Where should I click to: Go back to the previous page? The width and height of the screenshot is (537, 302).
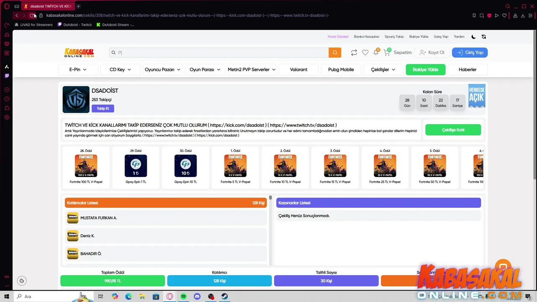click(16, 16)
